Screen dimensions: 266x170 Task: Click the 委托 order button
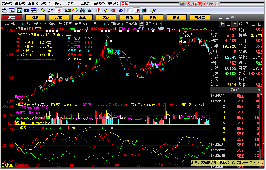tap(124, 4)
